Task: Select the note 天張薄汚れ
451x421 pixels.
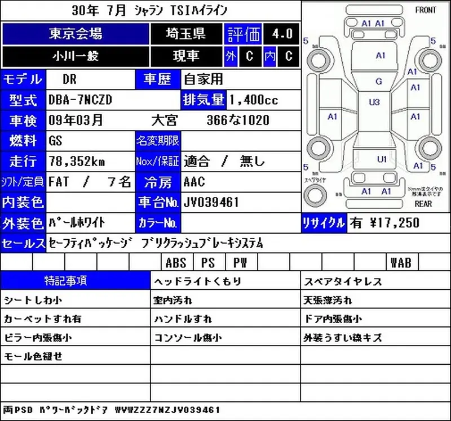Action: pyautogui.click(x=328, y=300)
